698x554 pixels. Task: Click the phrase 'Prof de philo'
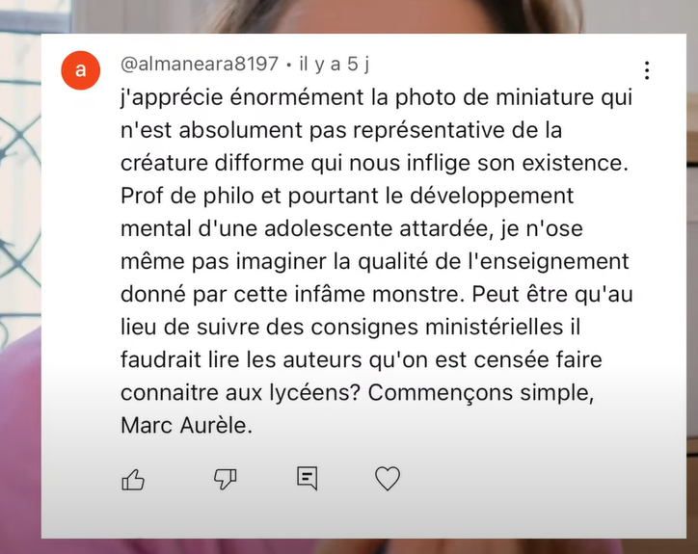tap(187, 197)
